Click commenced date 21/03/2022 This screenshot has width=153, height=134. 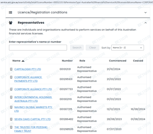coord(114,79)
